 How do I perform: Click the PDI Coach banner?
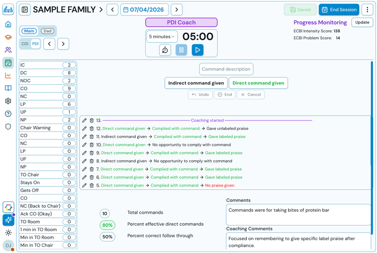181,22
